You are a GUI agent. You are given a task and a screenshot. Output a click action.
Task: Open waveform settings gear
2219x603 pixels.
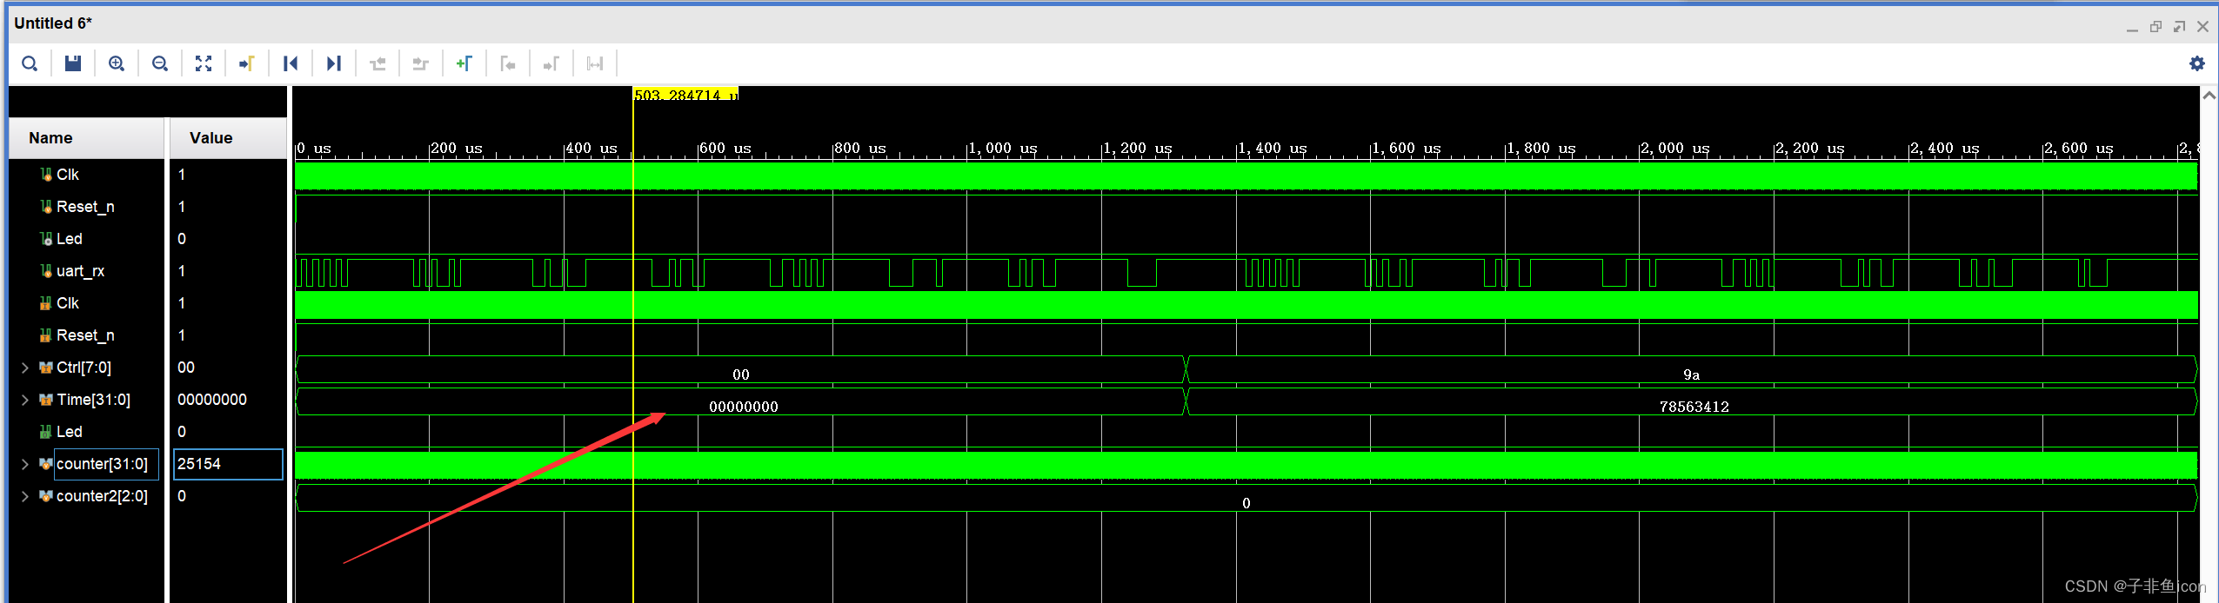(x=2197, y=63)
